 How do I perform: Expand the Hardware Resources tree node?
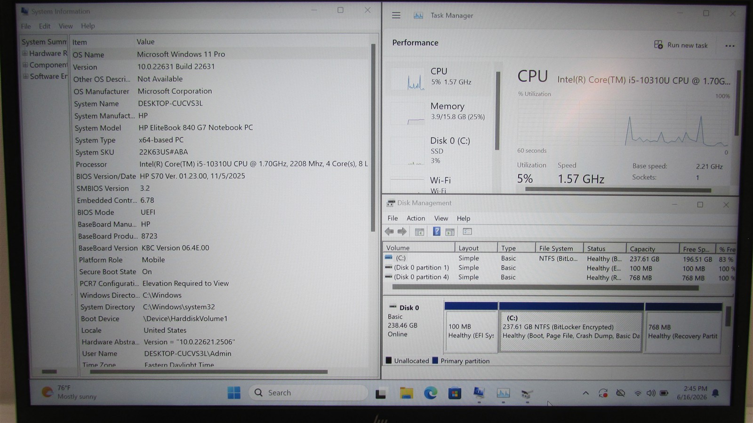tap(25, 53)
